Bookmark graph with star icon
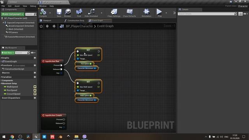 [x=41, y=26]
